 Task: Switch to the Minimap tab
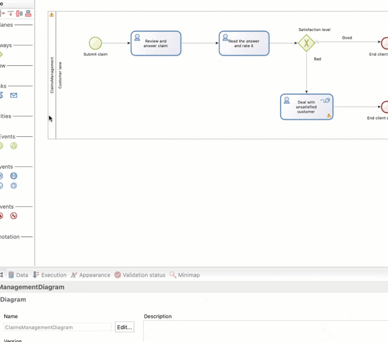184,275
